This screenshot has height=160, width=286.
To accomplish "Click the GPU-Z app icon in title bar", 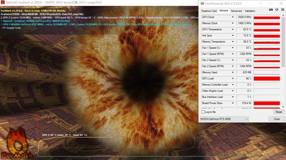I will pos(202,3).
